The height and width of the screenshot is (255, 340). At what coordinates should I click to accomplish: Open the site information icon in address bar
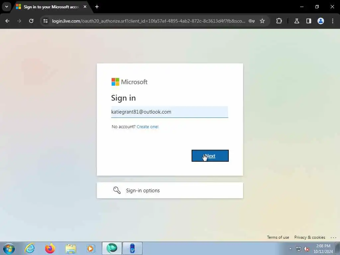pos(45,21)
